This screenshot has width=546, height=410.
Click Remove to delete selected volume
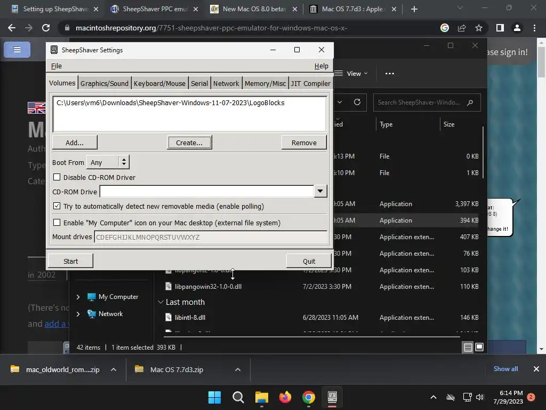tap(304, 143)
